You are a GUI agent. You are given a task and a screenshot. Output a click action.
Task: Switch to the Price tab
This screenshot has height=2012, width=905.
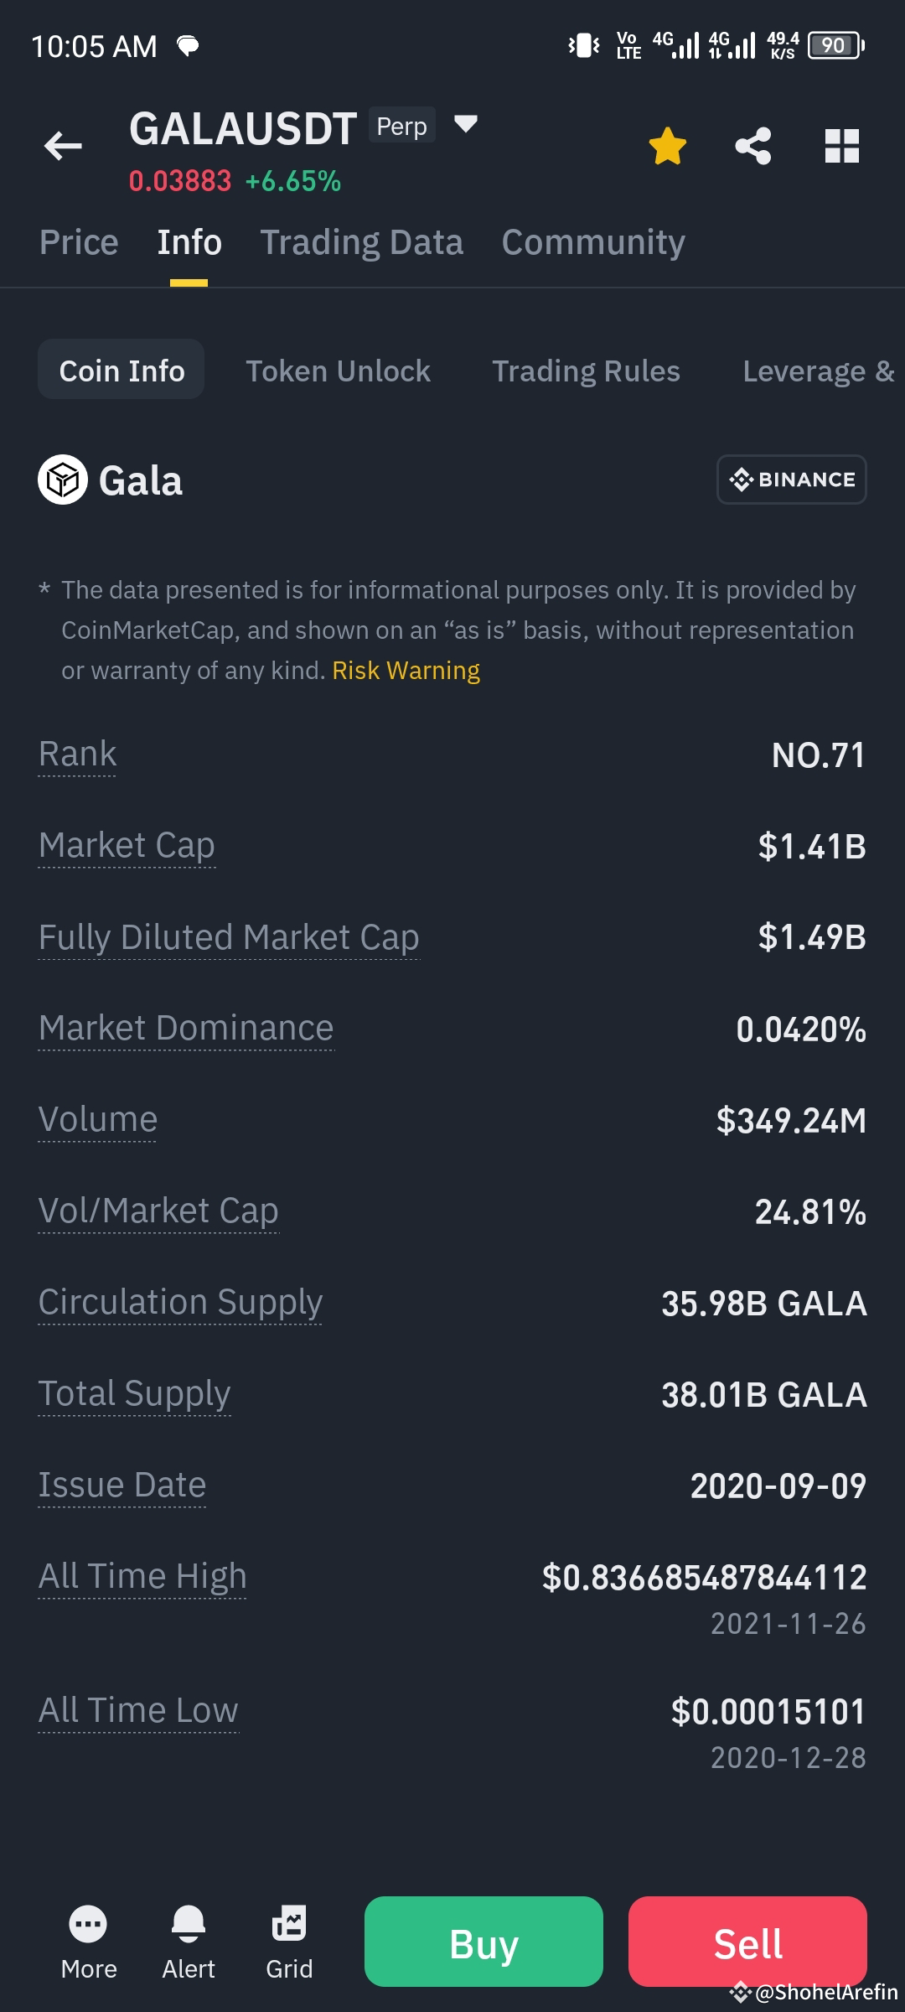[79, 242]
